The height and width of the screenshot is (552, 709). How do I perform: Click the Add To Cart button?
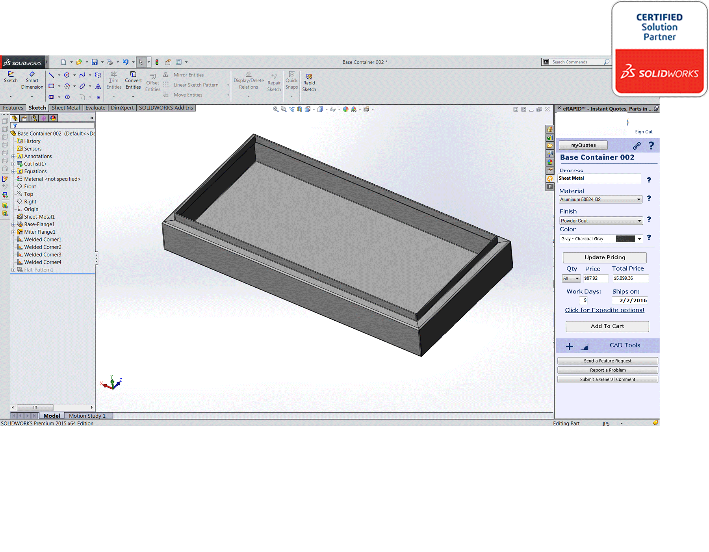pyautogui.click(x=607, y=326)
